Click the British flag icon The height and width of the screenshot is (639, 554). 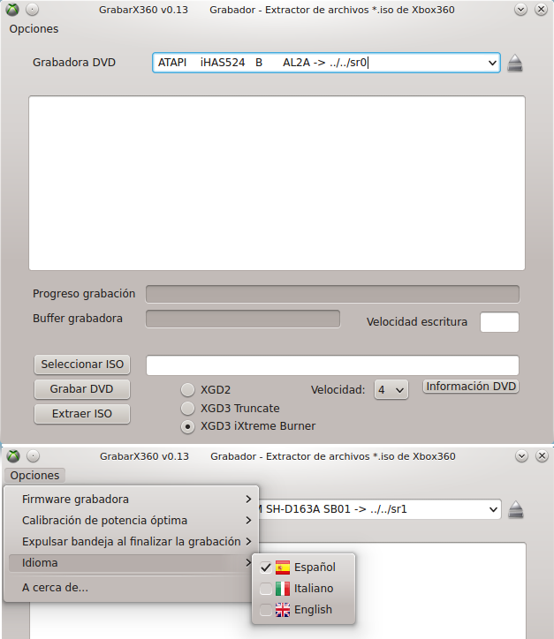[283, 610]
